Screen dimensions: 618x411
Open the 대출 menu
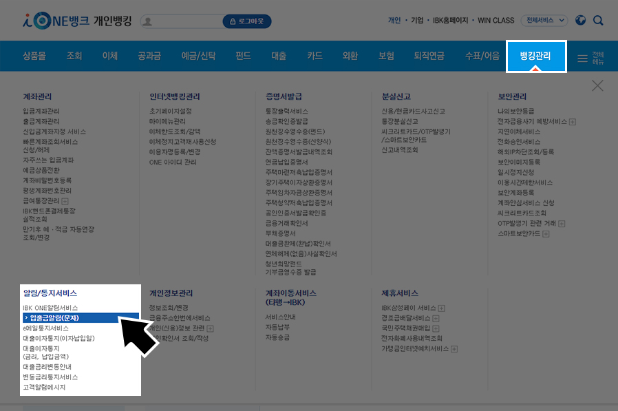pos(279,56)
